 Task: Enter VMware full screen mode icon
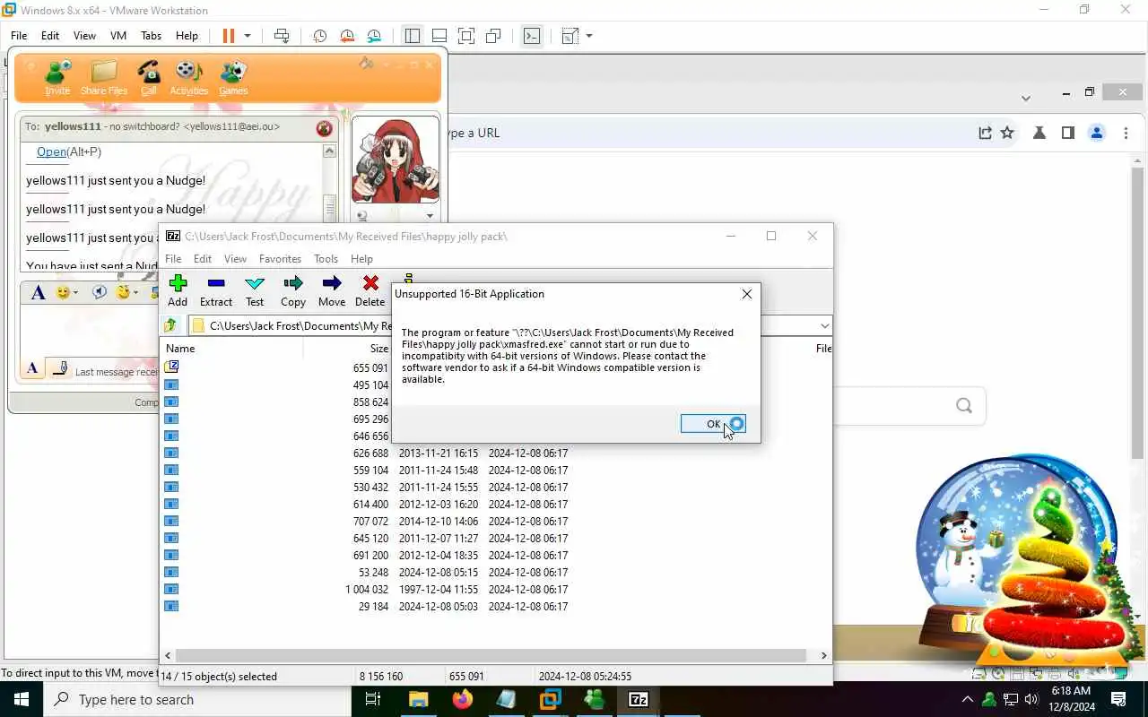click(x=466, y=36)
